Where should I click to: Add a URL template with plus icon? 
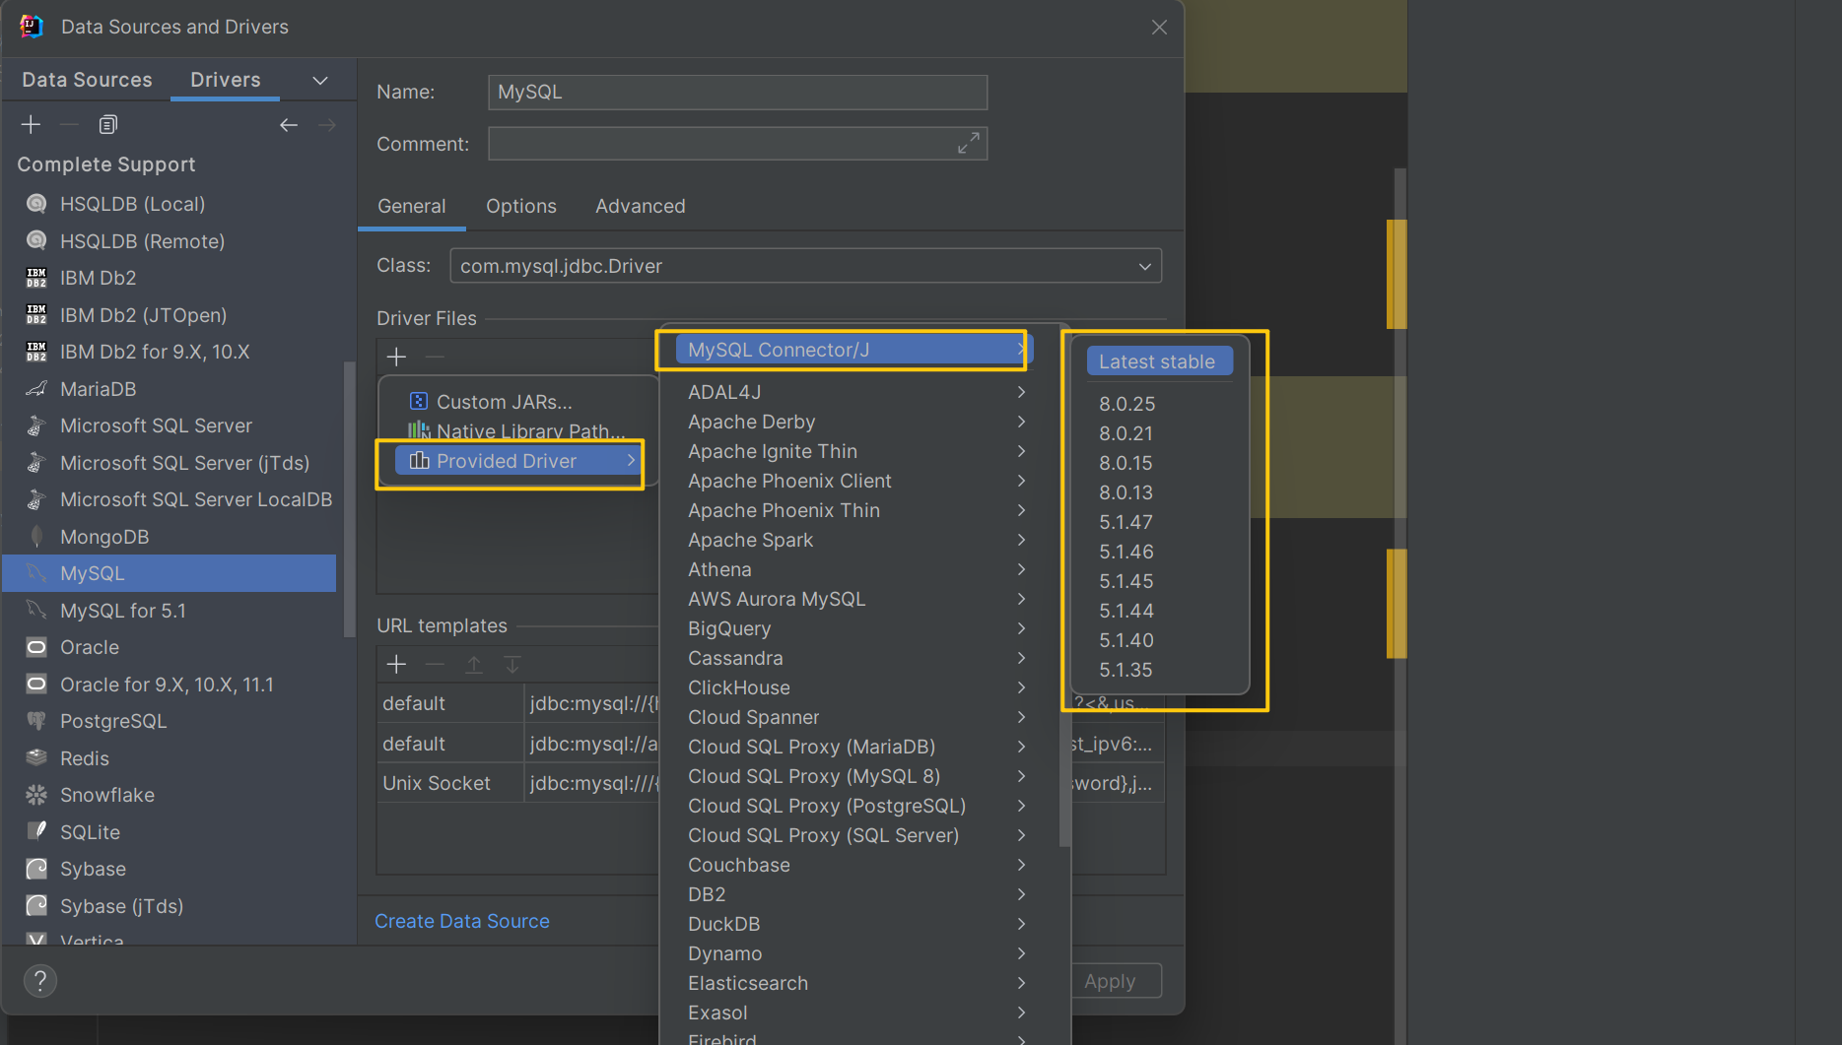[x=396, y=665]
